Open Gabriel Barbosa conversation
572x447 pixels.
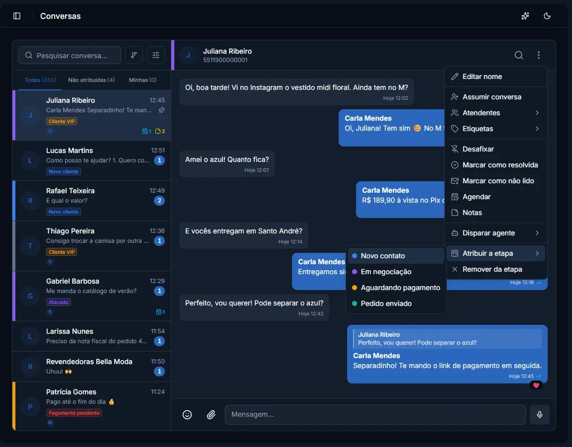pos(91,297)
